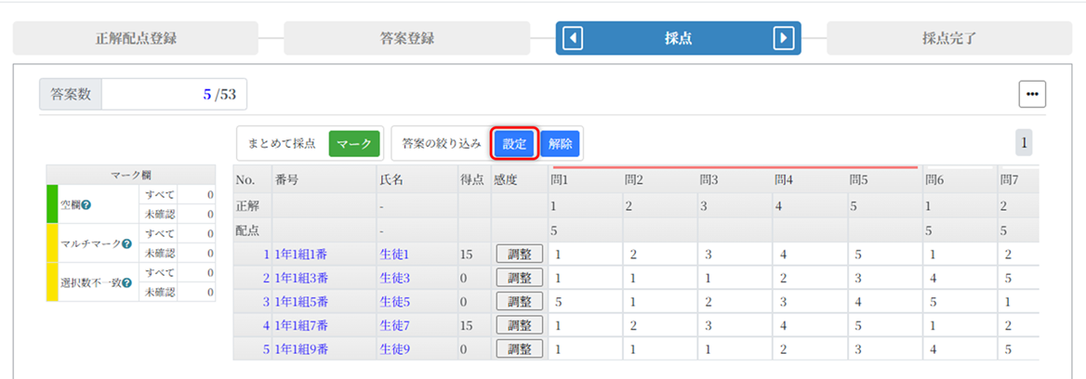Click the 答案数 count field
This screenshot has width=1086, height=379.
coord(174,94)
